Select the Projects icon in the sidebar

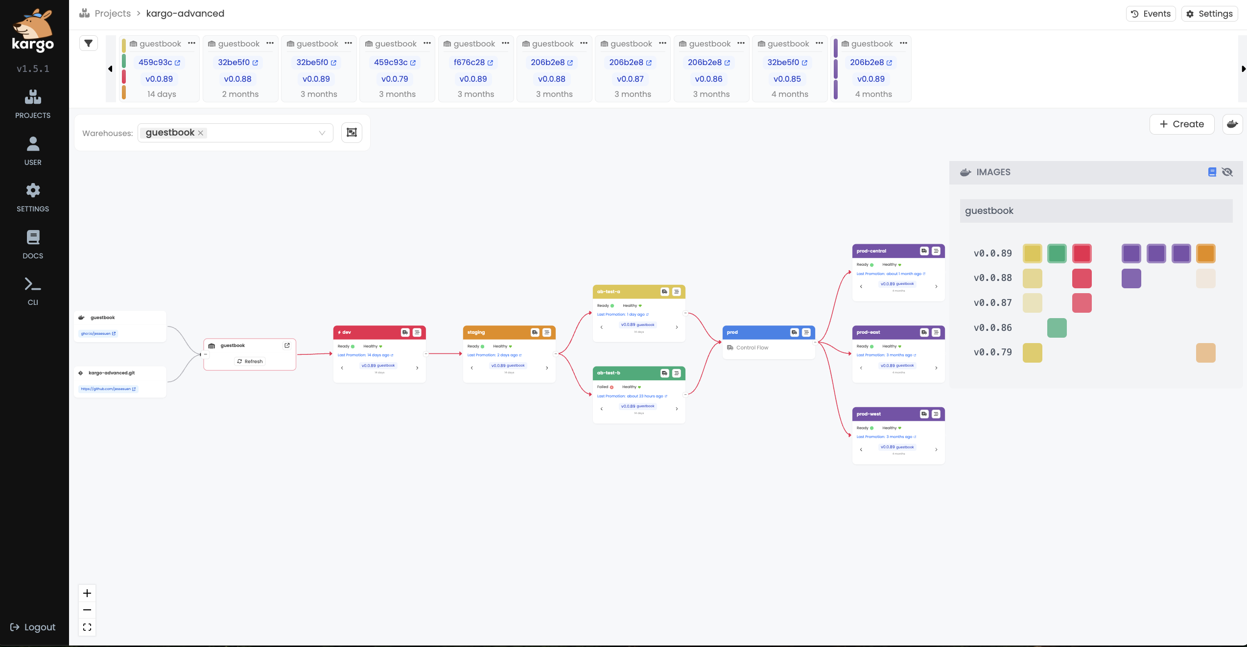(x=33, y=96)
